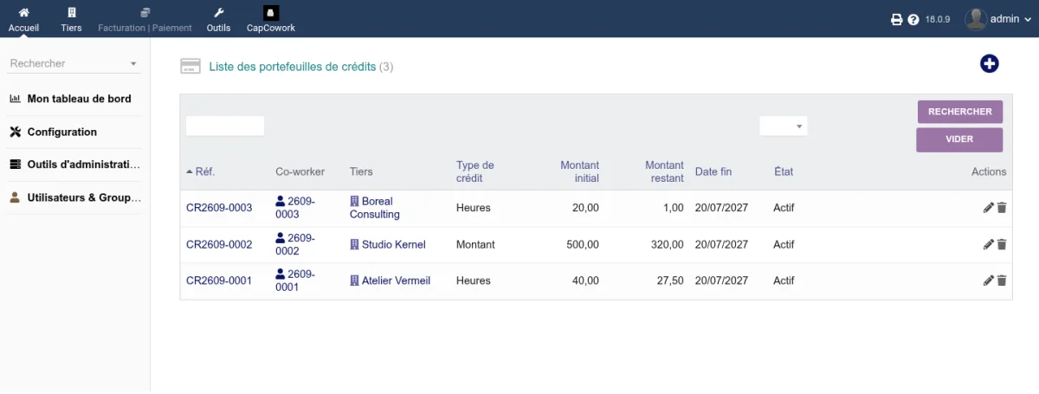
Task: Open Utilisateurs & Groupes sidebar entry
Action: (84, 197)
